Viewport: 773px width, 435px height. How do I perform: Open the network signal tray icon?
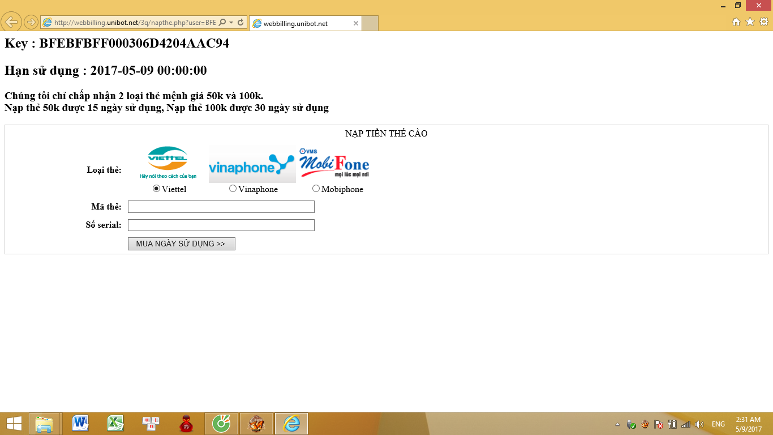[686, 424]
